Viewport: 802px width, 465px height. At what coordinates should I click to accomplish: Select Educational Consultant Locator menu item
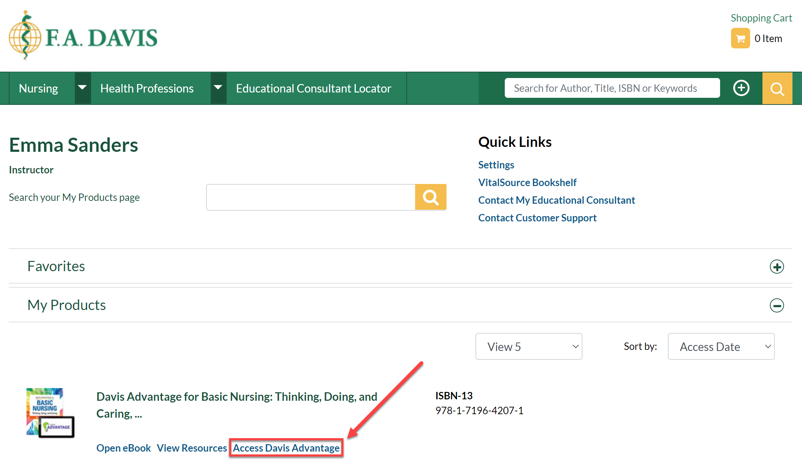tap(313, 88)
